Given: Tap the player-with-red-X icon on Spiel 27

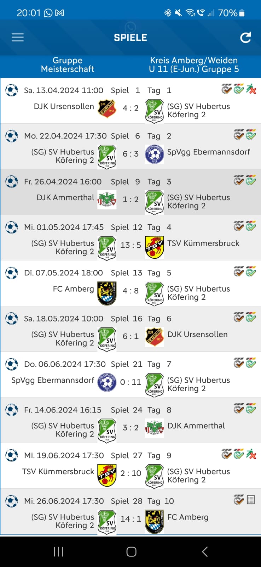Looking at the screenshot, I should (251, 454).
